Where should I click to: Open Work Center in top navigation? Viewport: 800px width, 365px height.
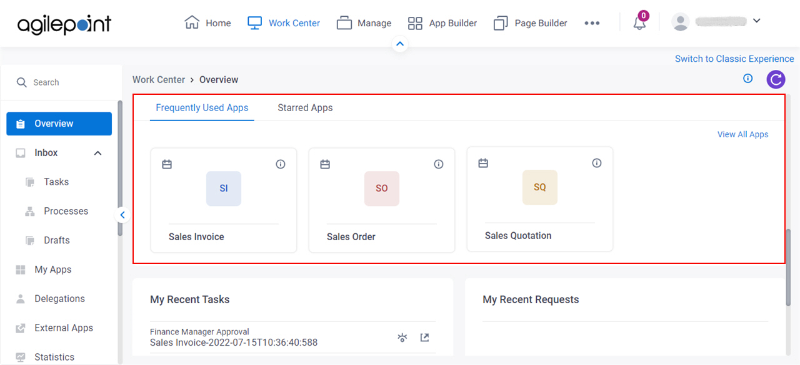pos(284,23)
